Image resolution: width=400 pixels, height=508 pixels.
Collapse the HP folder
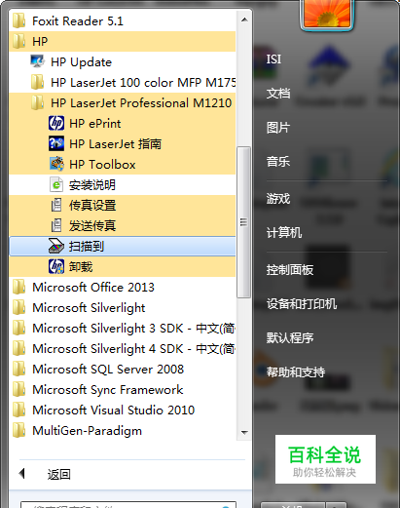tap(123, 41)
